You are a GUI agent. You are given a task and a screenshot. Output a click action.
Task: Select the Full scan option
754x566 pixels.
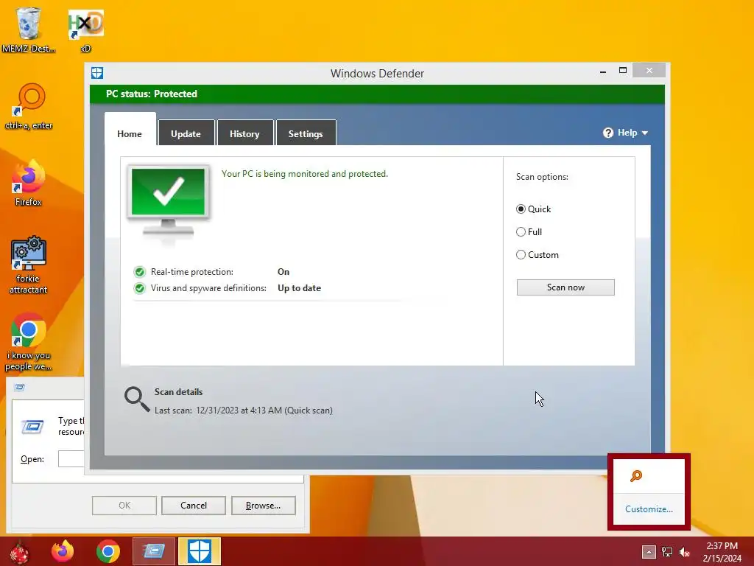point(521,232)
